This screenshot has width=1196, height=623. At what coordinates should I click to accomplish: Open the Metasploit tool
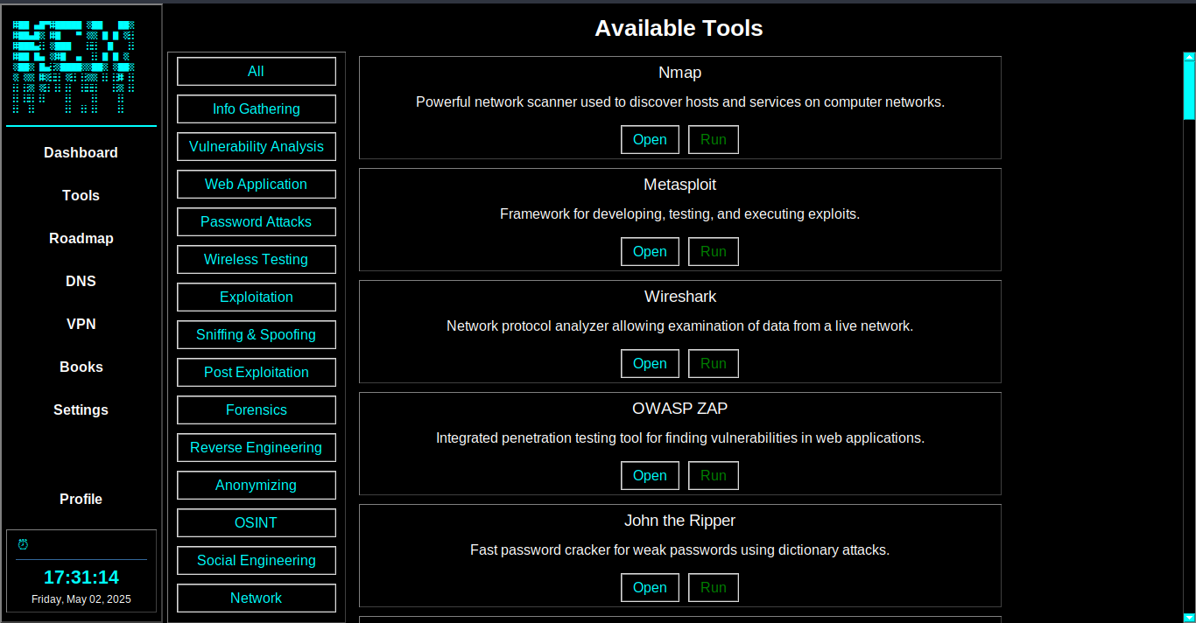pos(650,252)
